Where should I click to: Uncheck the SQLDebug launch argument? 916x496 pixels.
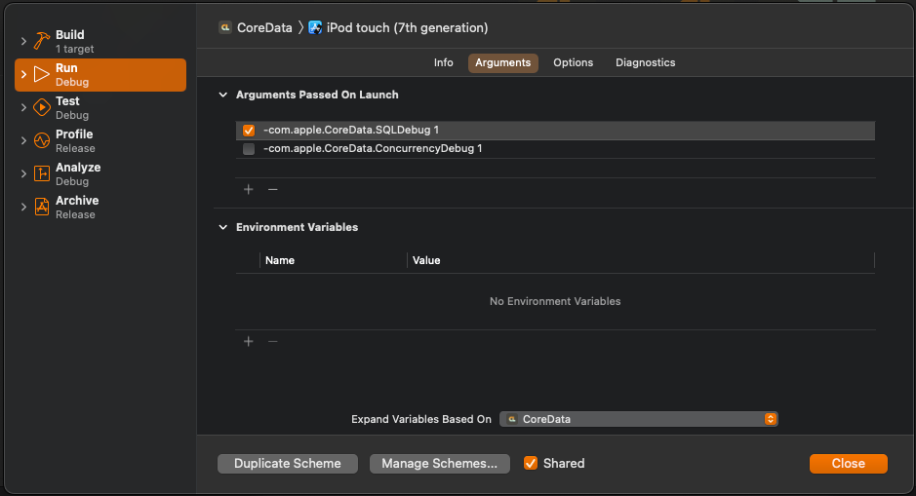pyautogui.click(x=249, y=131)
